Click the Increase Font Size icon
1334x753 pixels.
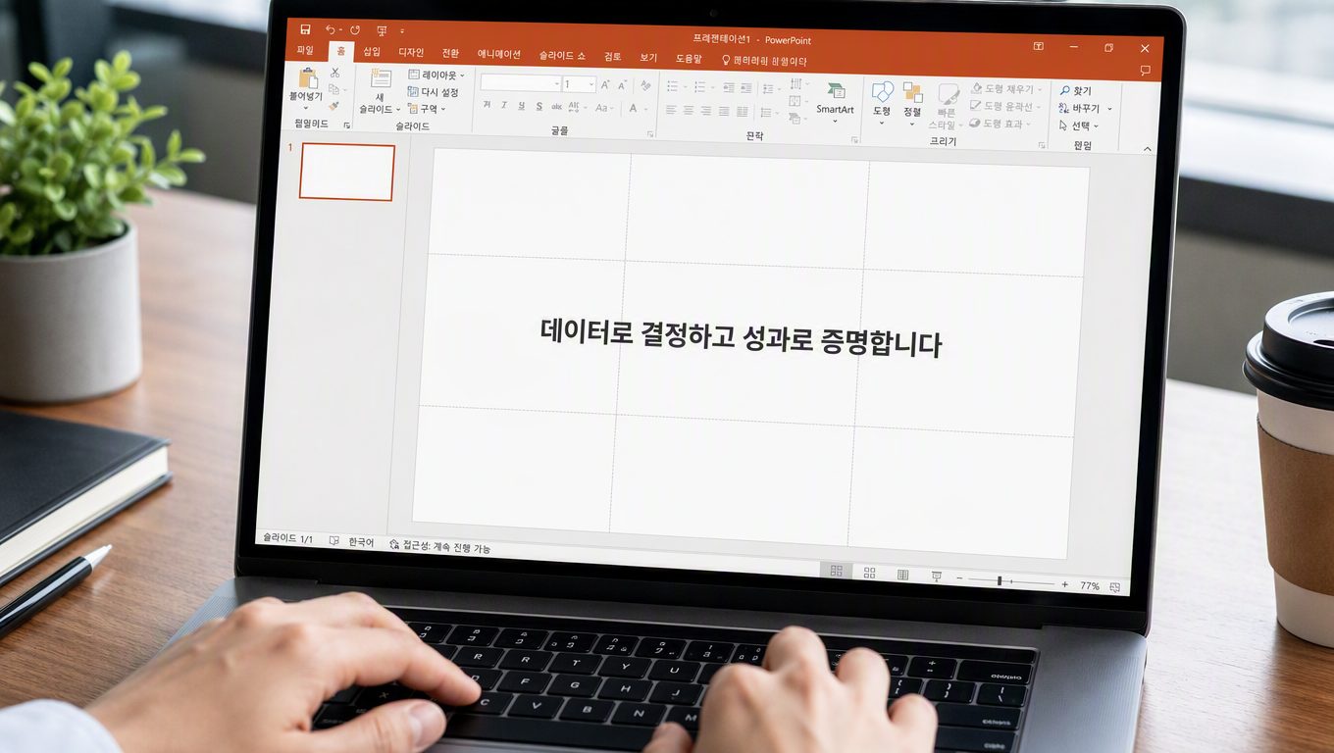(606, 86)
